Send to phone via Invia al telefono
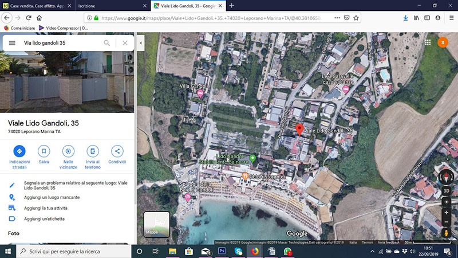Image resolution: width=458 pixels, height=258 pixels. click(93, 151)
